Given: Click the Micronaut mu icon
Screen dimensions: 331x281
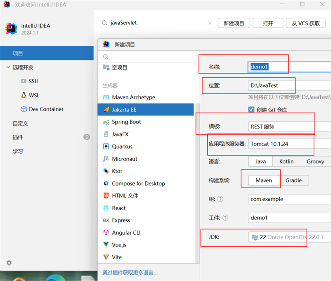Looking at the screenshot, I should click(x=106, y=159).
